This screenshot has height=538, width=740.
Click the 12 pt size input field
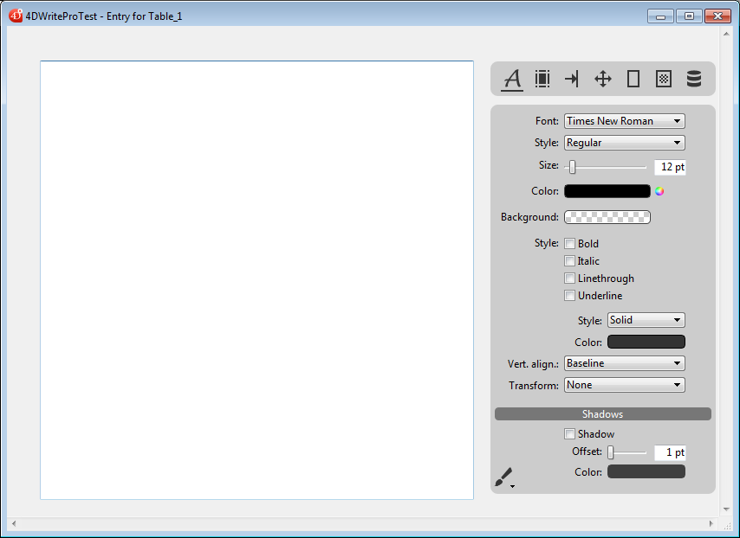[670, 167]
